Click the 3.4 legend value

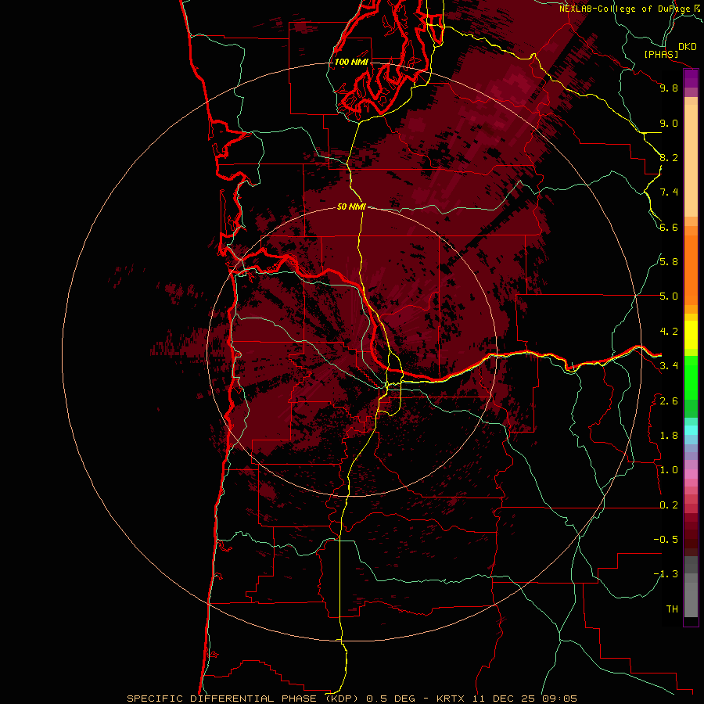pyautogui.click(x=669, y=366)
